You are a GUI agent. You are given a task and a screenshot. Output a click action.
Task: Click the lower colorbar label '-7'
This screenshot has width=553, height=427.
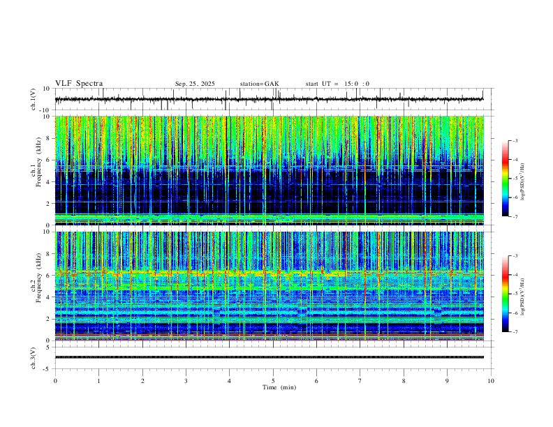click(x=515, y=332)
